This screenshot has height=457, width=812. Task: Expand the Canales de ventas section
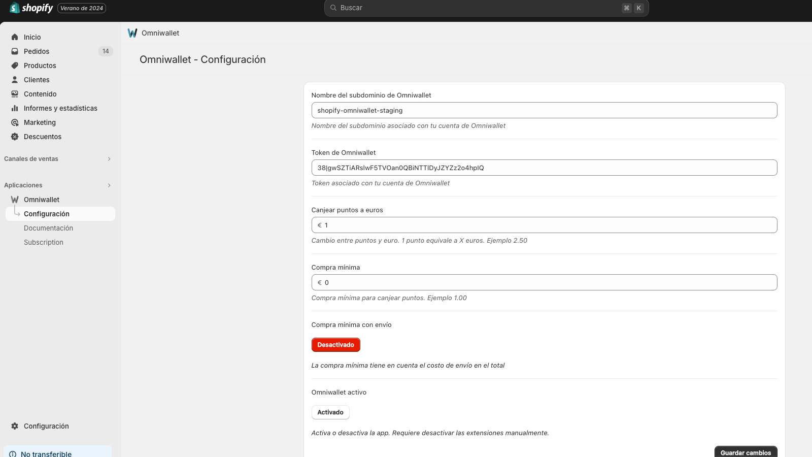[x=109, y=158]
